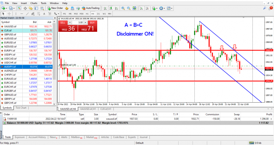Open the Journal terminal tab
The image size is (274, 145).
(x=144, y=137)
